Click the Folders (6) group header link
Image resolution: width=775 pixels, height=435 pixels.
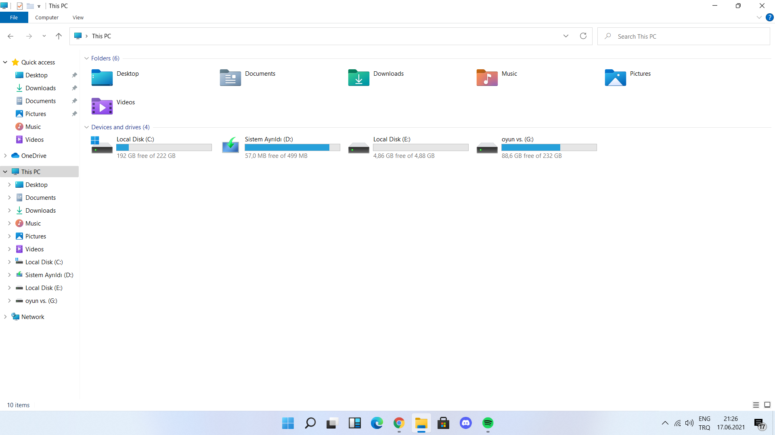coord(105,58)
